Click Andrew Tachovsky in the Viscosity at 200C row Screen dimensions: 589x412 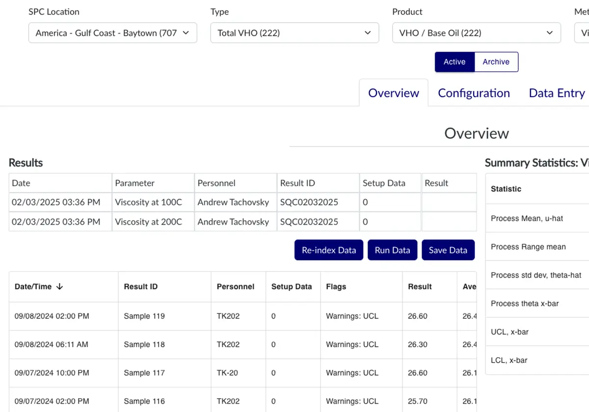[233, 222]
